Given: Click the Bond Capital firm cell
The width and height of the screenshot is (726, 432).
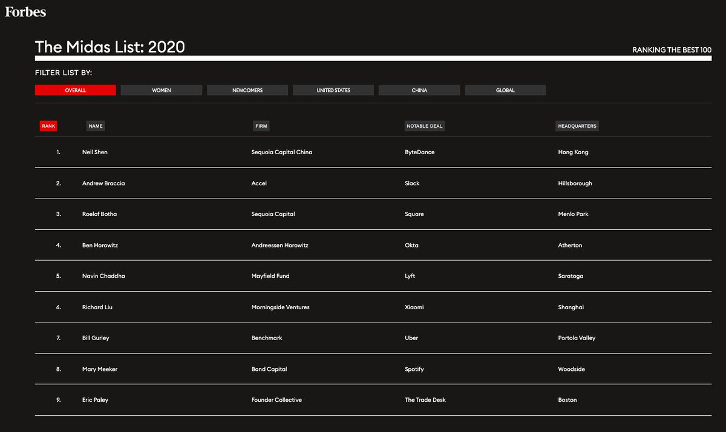Looking at the screenshot, I should pyautogui.click(x=269, y=369).
